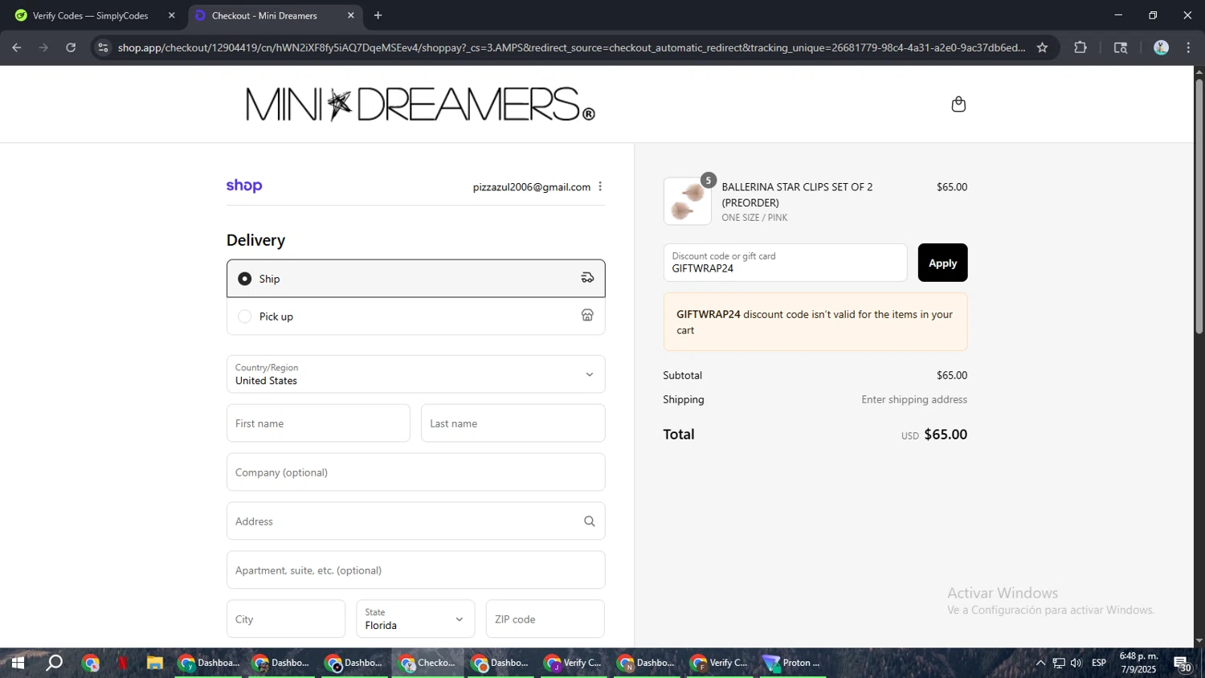
Task: Click the First name field
Action: (318, 423)
